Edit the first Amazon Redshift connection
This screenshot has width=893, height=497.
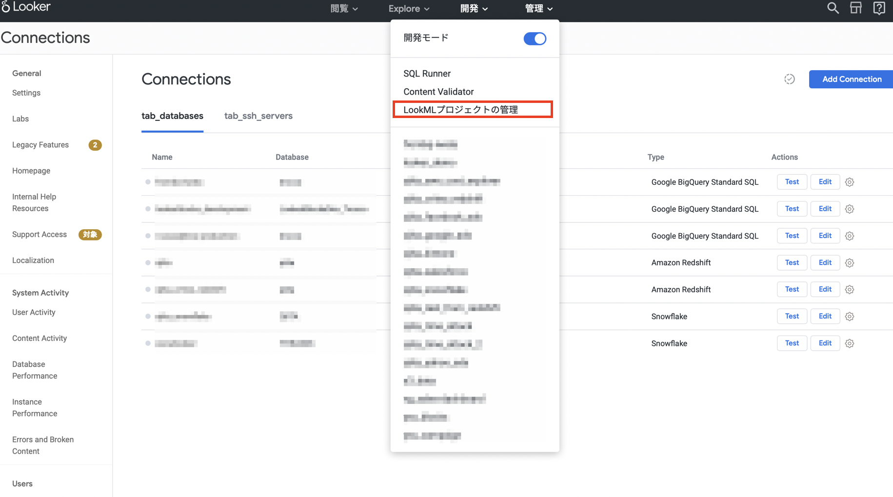point(825,262)
